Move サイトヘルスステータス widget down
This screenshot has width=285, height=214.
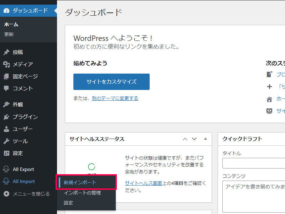pyautogui.click(x=194, y=139)
